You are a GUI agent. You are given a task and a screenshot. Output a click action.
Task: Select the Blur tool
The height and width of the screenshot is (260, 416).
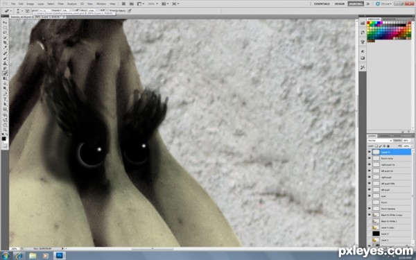(x=5, y=83)
